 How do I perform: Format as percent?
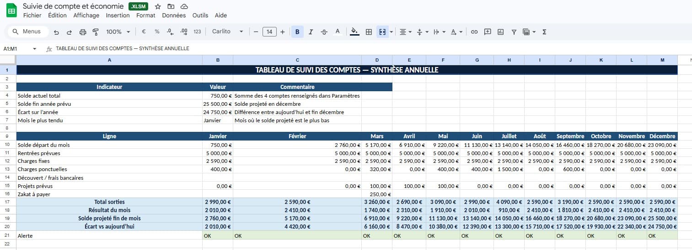point(157,32)
